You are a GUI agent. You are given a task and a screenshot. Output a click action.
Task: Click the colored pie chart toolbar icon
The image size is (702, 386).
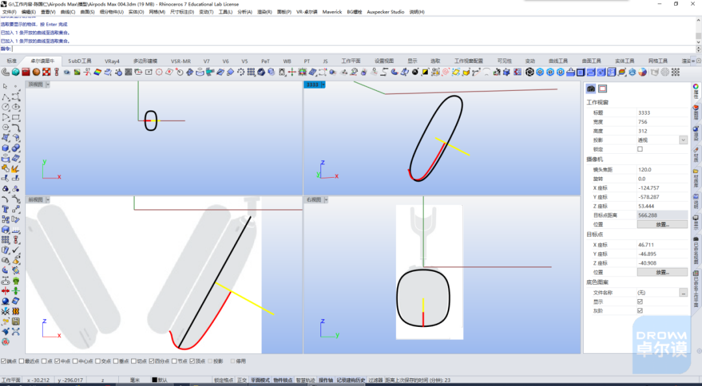642,72
